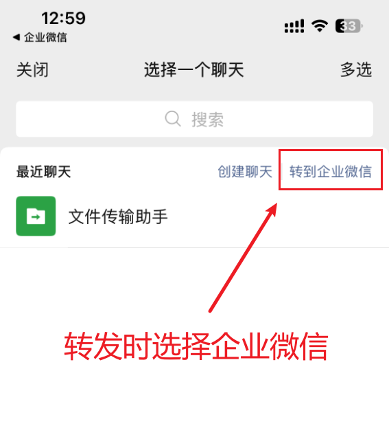Tap the File Transfer Assistant green folder icon
The width and height of the screenshot is (389, 437).
pos(36,216)
